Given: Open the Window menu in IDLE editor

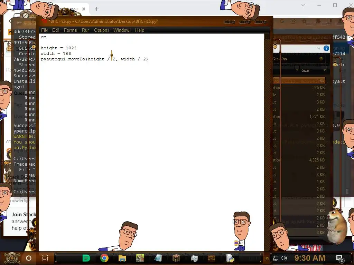Looking at the screenshot, I should 122,30.
